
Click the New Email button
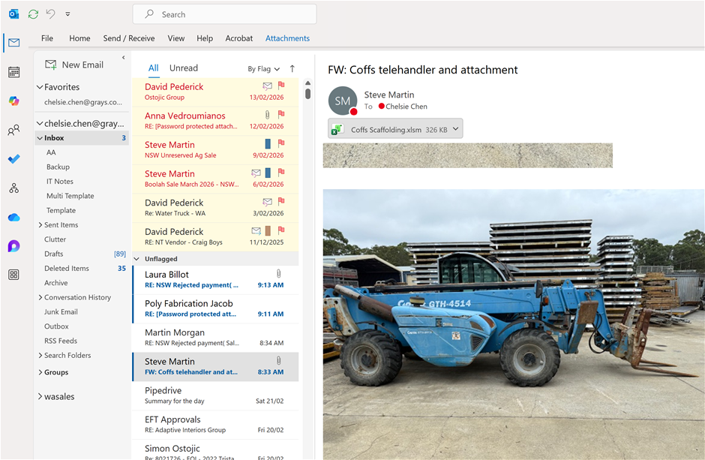click(74, 65)
